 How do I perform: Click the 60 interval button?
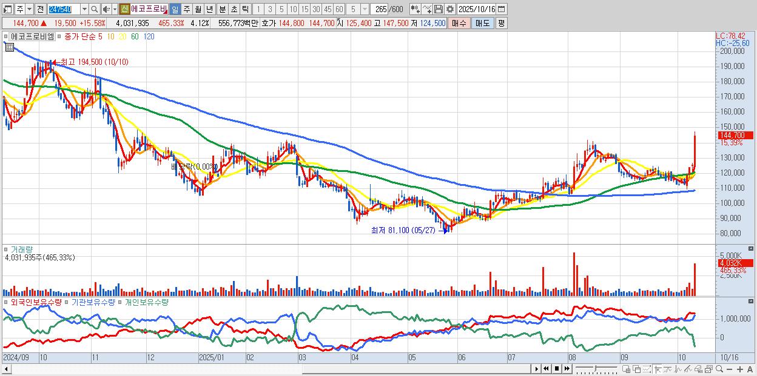pyautogui.click(x=339, y=9)
